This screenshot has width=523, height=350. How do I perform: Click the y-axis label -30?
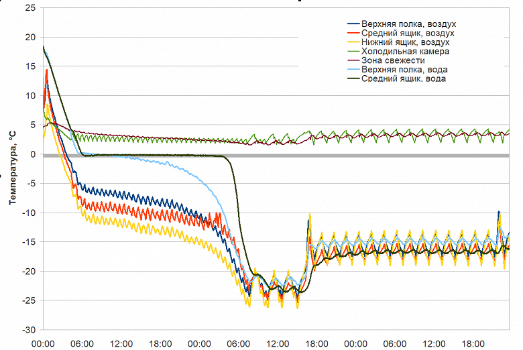(29, 330)
